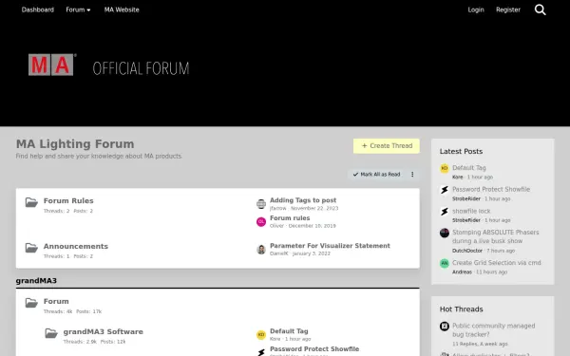This screenshot has width=570, height=356.
Task: Click Kore's avatar beside Default Tag in the forum list
Action: point(261,334)
